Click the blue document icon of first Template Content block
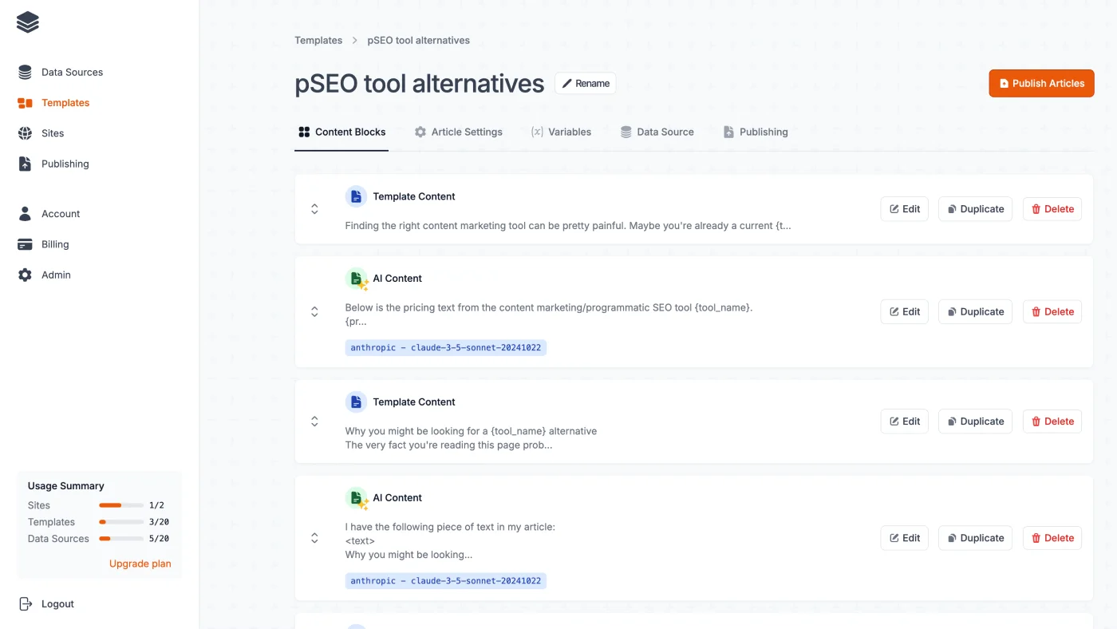This screenshot has height=629, width=1117. tap(356, 196)
